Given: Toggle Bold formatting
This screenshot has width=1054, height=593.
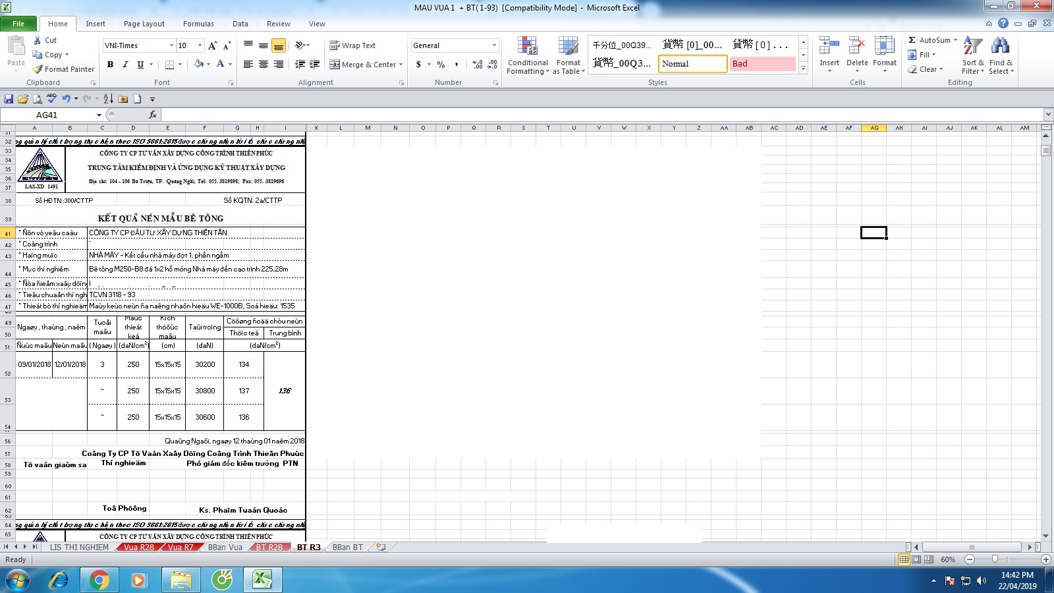Looking at the screenshot, I should pyautogui.click(x=110, y=65).
